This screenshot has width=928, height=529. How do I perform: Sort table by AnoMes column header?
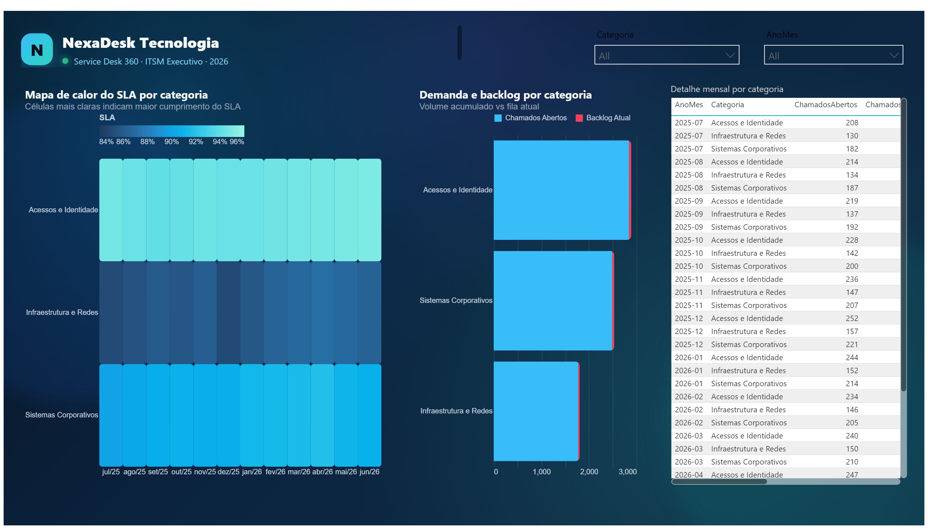coord(688,105)
